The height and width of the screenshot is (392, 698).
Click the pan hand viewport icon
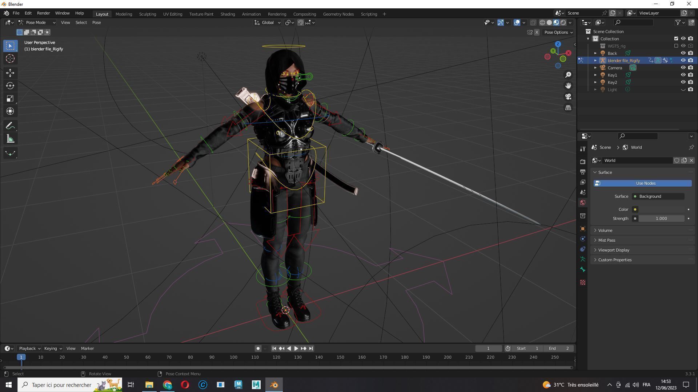568,86
